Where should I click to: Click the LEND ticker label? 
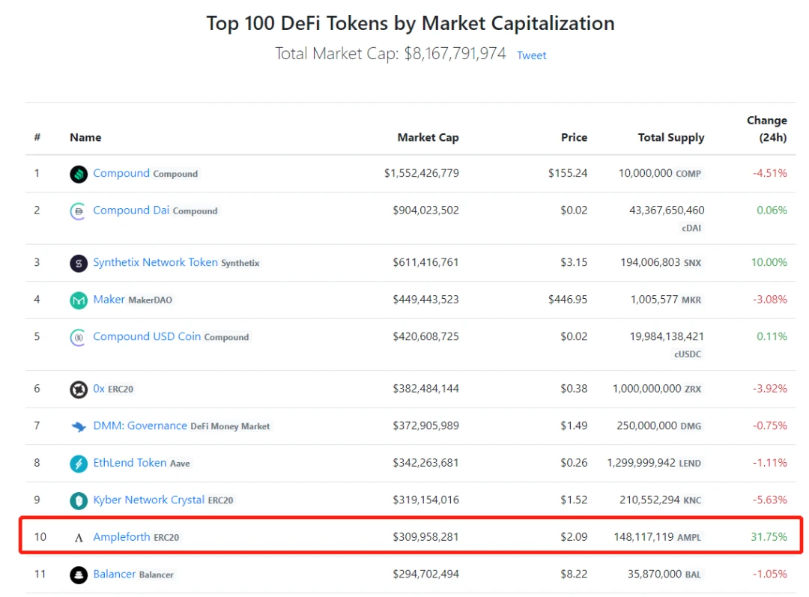690,464
